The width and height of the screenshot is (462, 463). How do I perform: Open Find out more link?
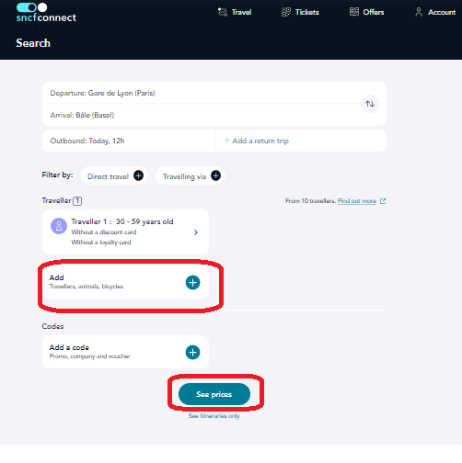click(357, 201)
